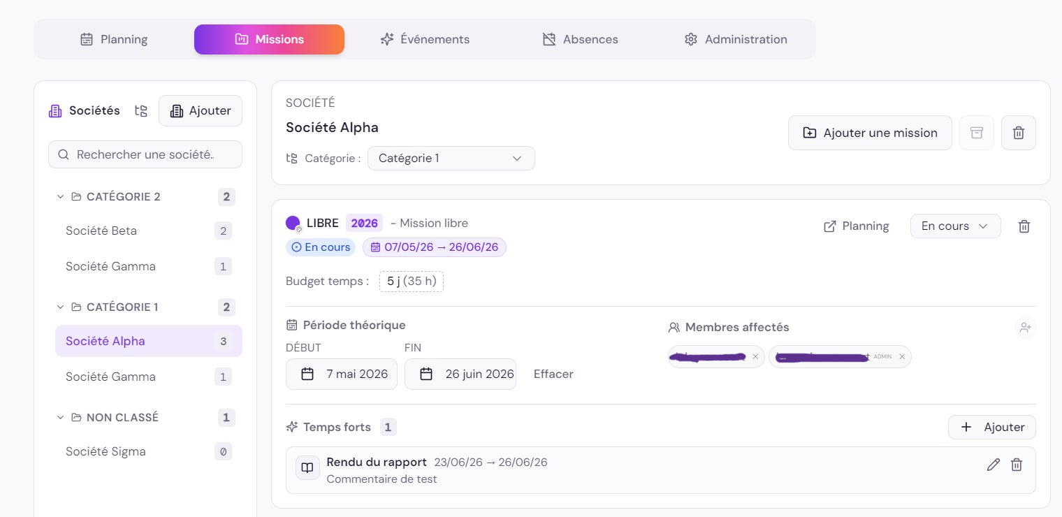The width and height of the screenshot is (1062, 517).
Task: Open the DÉBUT date picker 7 mai 2026
Action: click(342, 374)
